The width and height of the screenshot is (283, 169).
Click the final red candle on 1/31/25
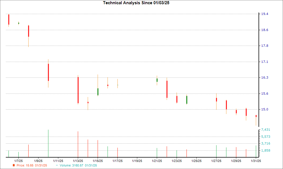pos(256,116)
